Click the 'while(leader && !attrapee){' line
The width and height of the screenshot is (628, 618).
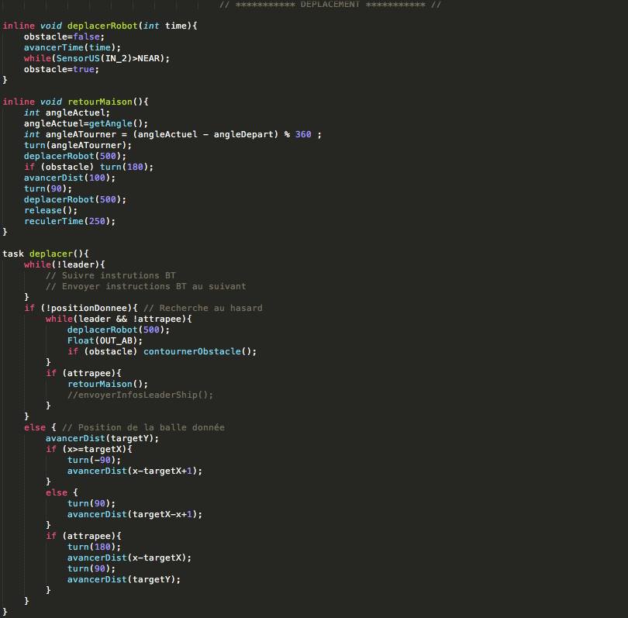point(119,319)
